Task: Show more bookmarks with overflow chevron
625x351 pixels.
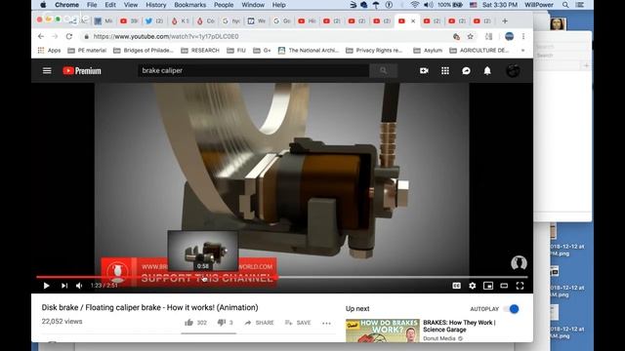Action: pyautogui.click(x=522, y=50)
